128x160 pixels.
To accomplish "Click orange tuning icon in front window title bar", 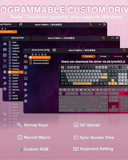I will [x=124, y=50].
